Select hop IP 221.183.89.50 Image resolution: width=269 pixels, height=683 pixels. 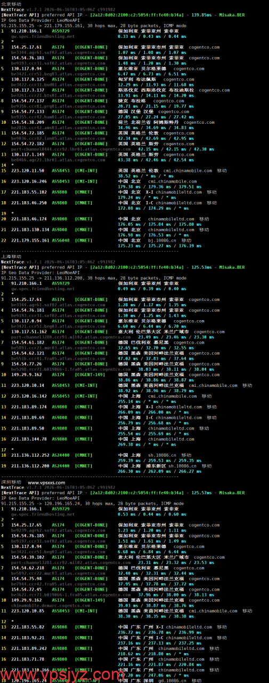[27, 428]
